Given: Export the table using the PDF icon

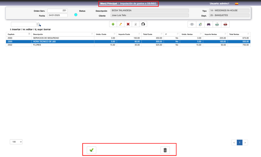Looking at the screenshot, I should coord(225,24).
